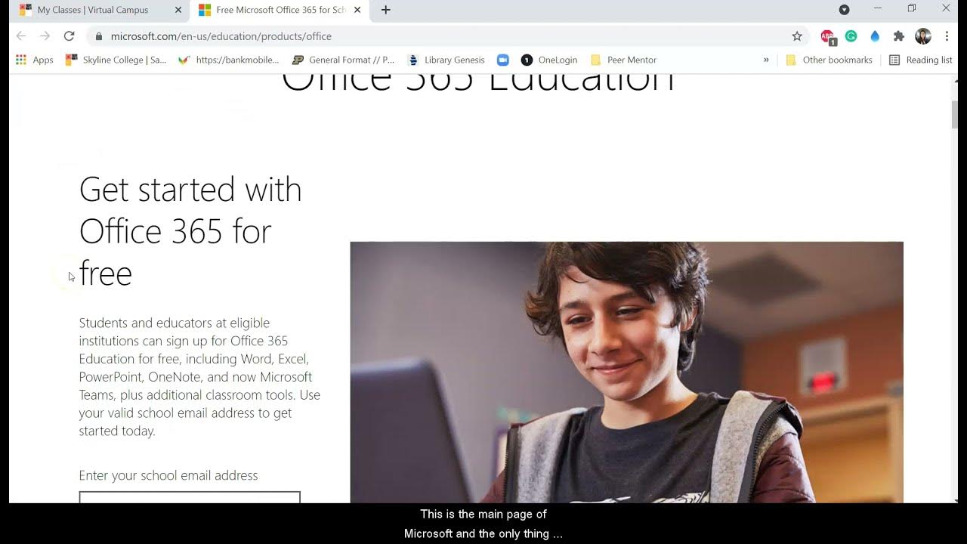Viewport: 967px width, 544px height.
Task: Open the Other bookmarks folder
Action: click(829, 60)
